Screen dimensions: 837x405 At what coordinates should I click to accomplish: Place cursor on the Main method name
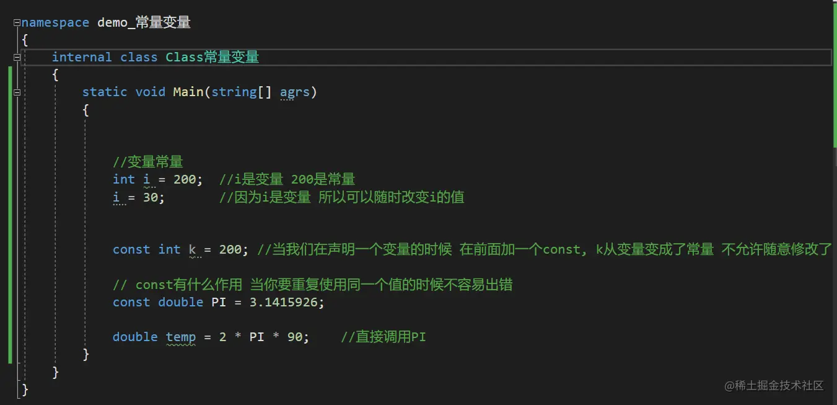click(188, 92)
